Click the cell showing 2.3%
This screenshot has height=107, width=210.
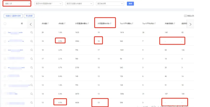point(60,50)
